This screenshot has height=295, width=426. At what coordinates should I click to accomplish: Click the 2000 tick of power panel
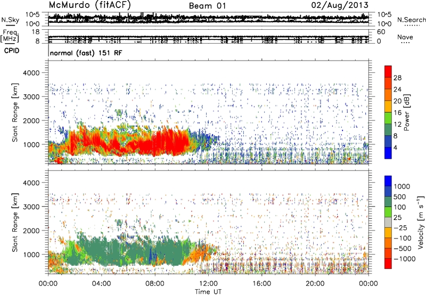(x=31, y=120)
